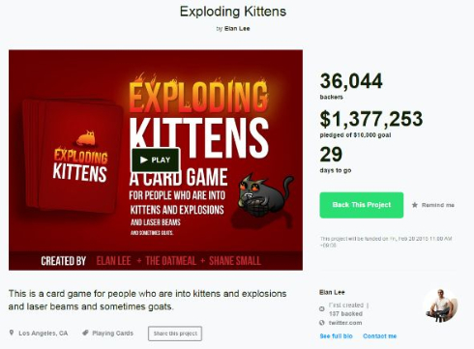
Task: Click the Share this project button
Action: point(175,334)
